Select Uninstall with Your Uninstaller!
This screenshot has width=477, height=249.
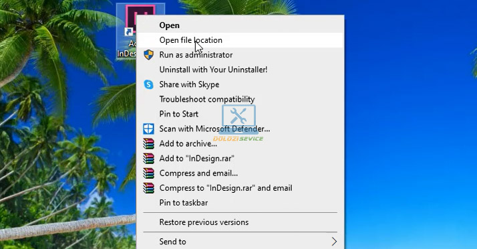[x=241, y=70]
